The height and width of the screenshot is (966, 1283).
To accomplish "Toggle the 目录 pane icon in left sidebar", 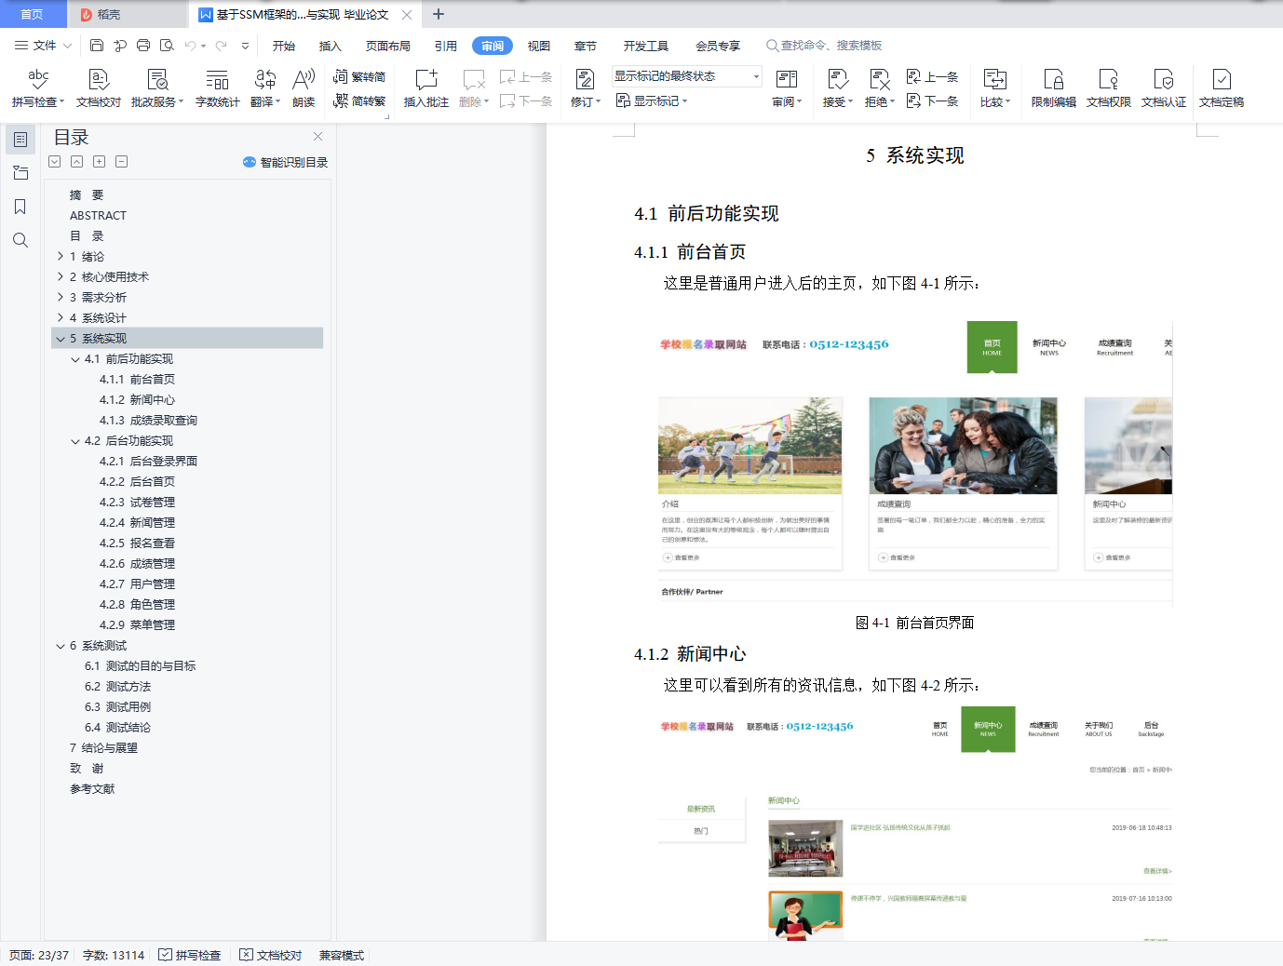I will [20, 140].
